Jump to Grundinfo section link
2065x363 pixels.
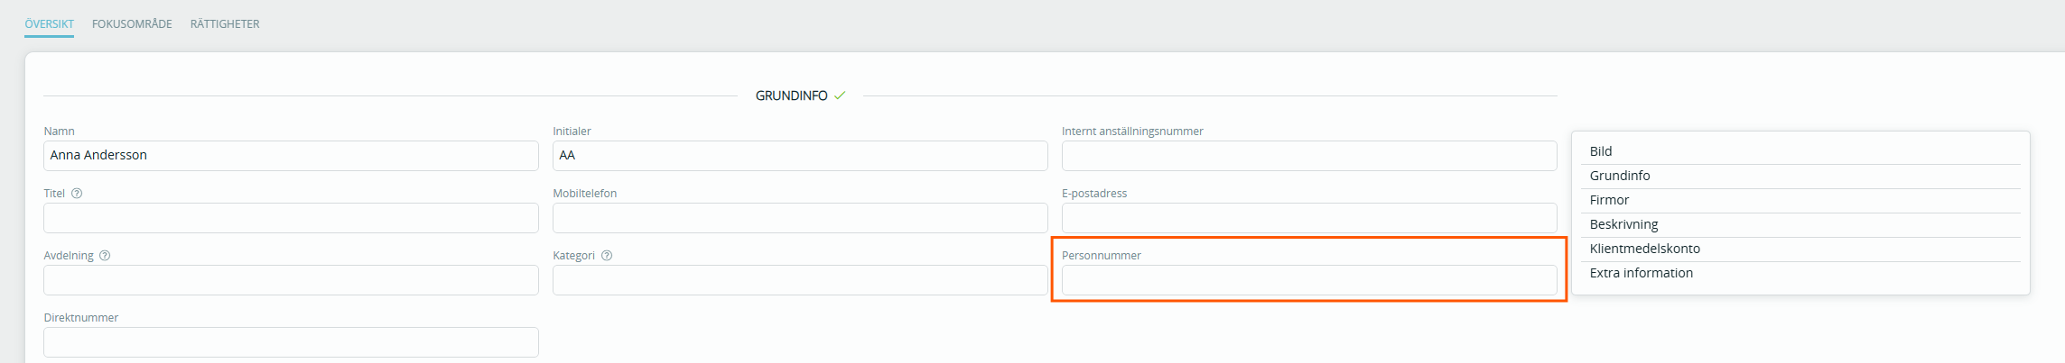(x=1620, y=176)
